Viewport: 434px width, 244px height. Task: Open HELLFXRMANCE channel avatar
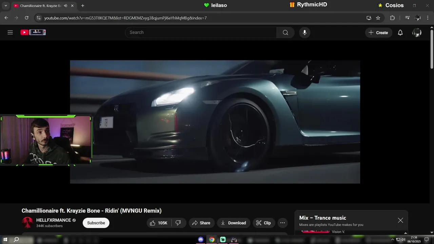point(27,223)
